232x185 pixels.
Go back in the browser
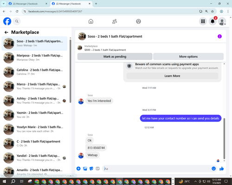coord(4,11)
